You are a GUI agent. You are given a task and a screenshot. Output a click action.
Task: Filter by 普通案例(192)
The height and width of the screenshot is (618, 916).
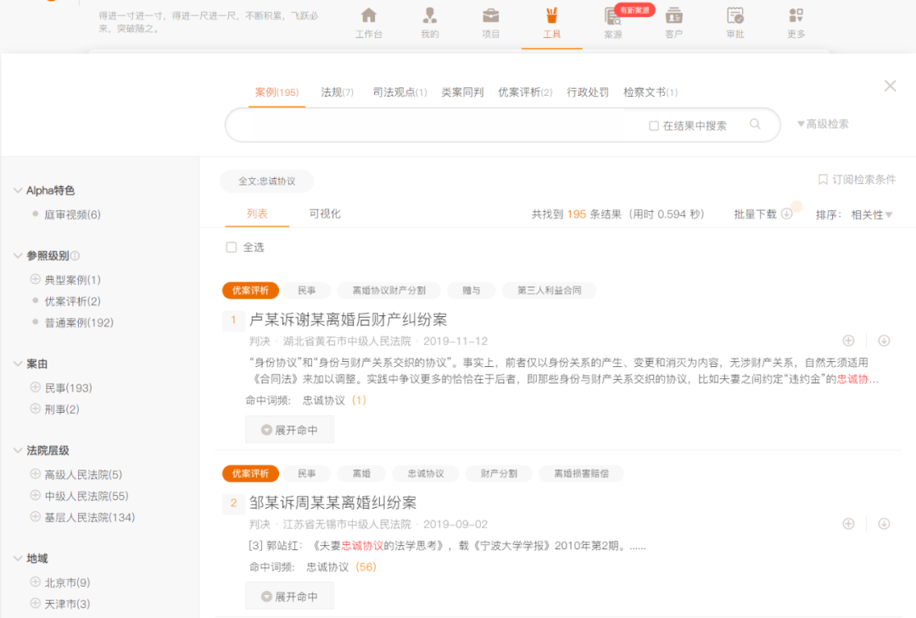(79, 322)
